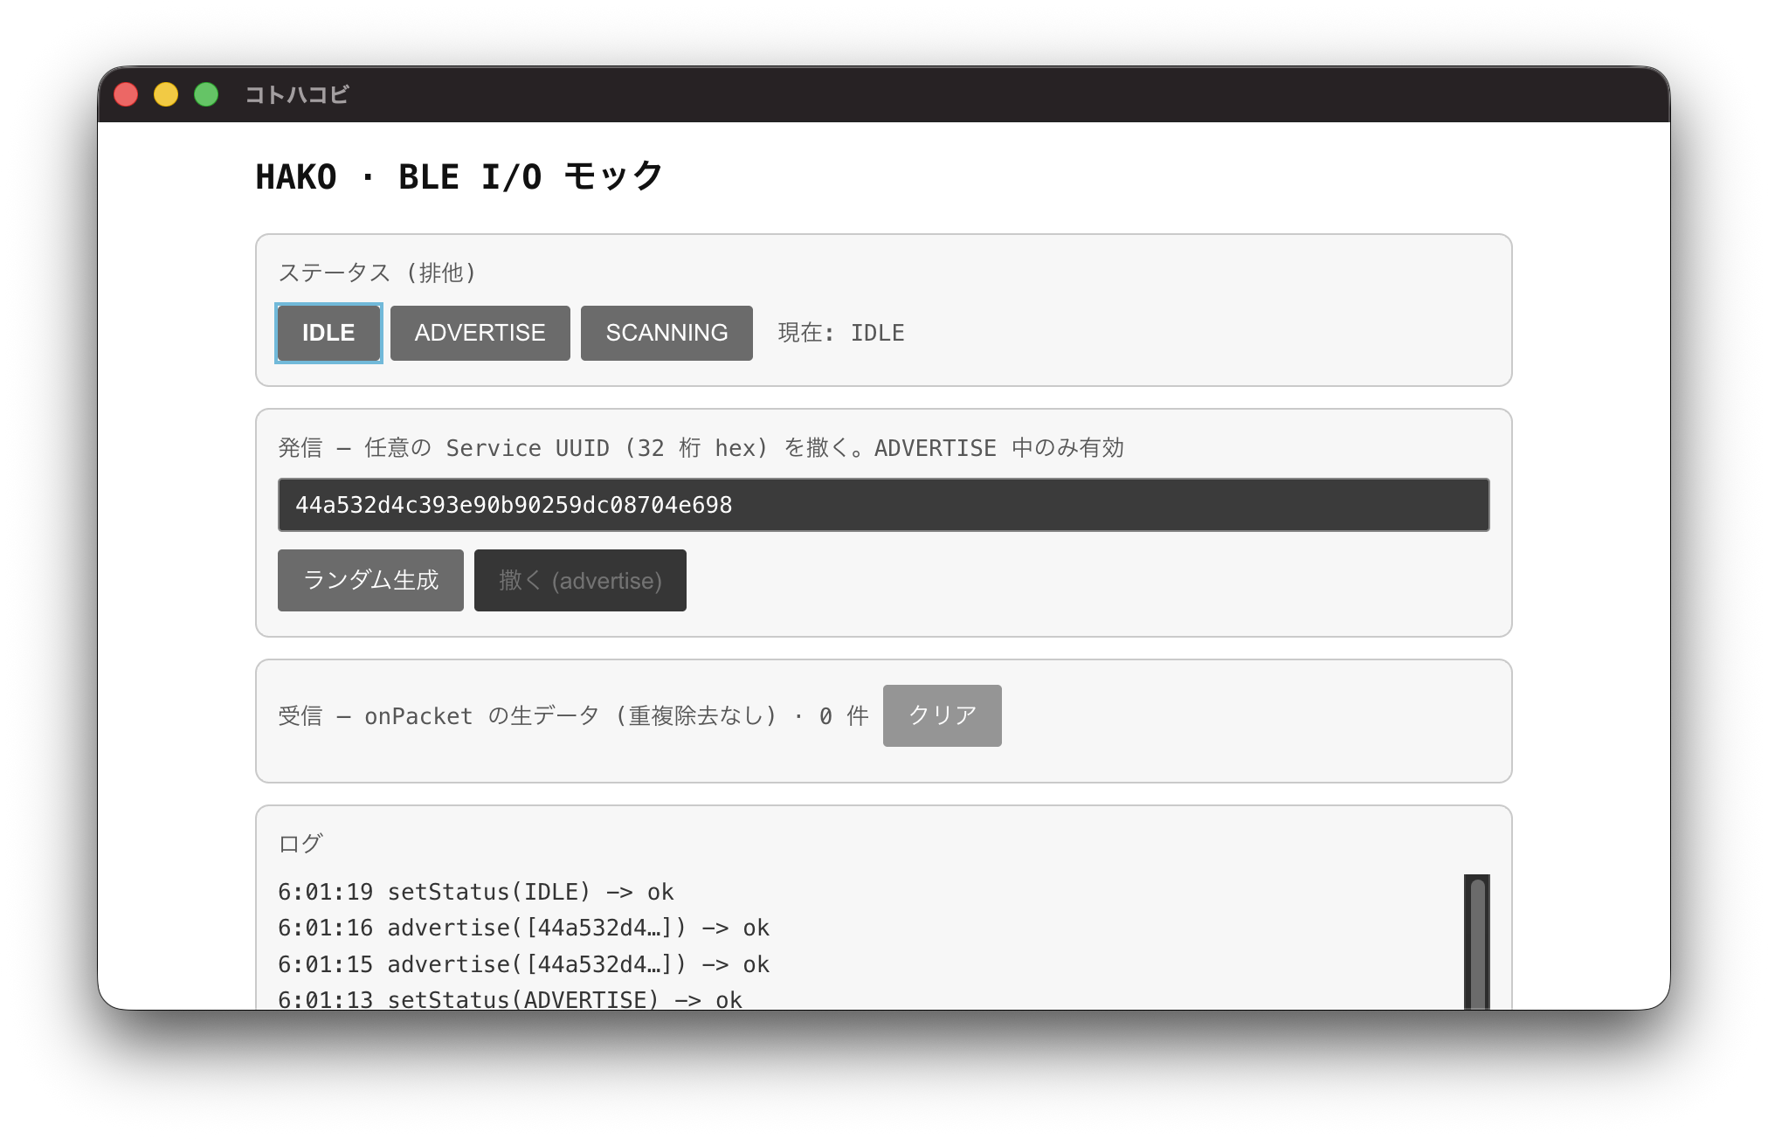Click the log panel scrollbar
Image resolution: width=1768 pixels, height=1139 pixels.
[x=1477, y=942]
